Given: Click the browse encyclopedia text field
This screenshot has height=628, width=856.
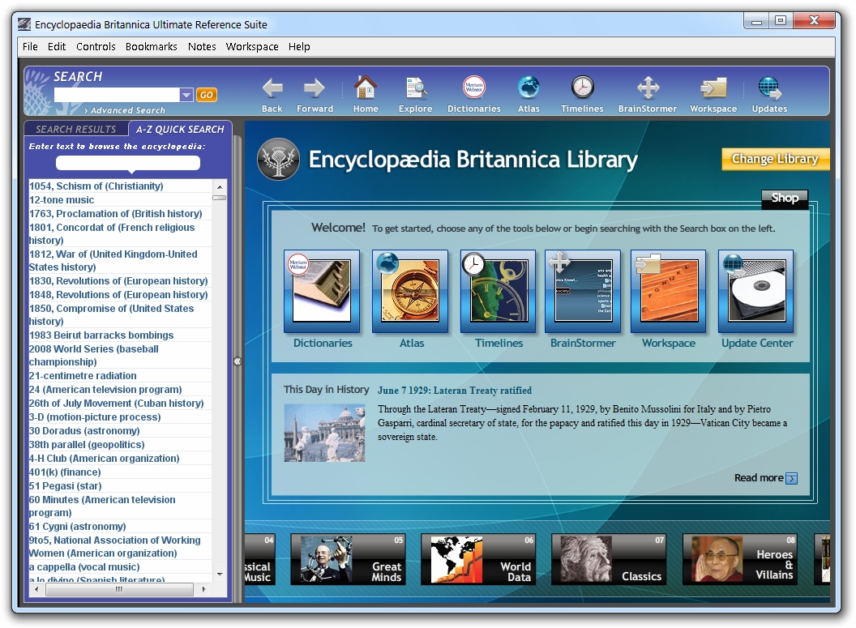Looking at the screenshot, I should point(128,163).
